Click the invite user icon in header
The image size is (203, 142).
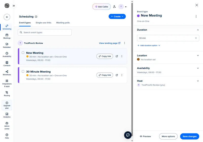click(x=114, y=7)
